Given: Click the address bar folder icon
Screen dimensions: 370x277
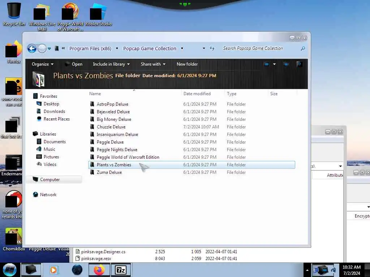Looking at the screenshot, I should click(x=57, y=48).
